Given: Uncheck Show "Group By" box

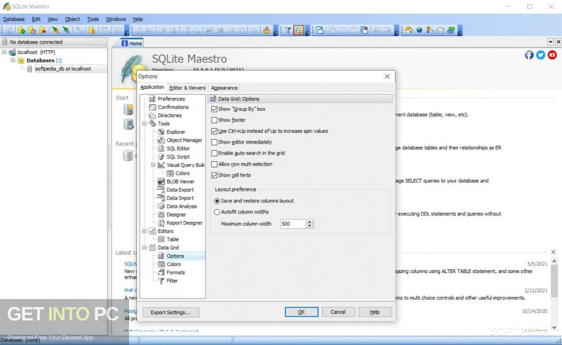Looking at the screenshot, I should point(214,109).
